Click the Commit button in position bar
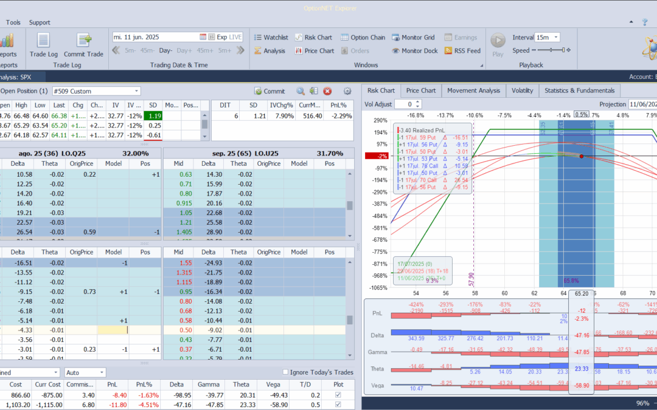 [x=269, y=91]
